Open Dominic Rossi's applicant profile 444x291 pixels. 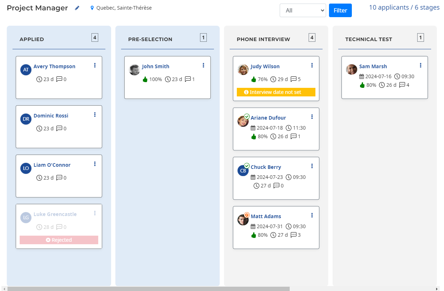51,116
